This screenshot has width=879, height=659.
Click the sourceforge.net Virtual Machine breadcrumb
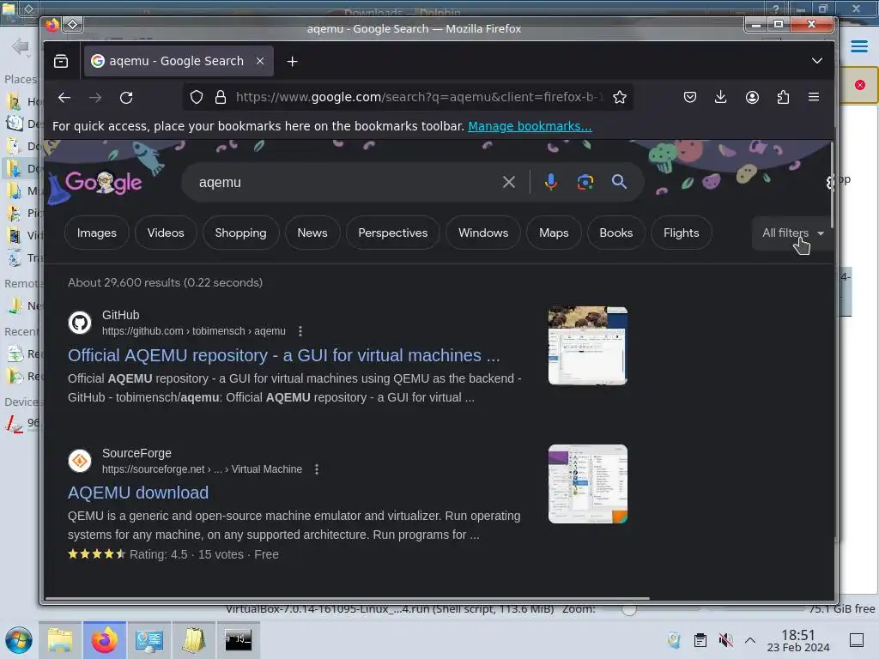point(202,469)
